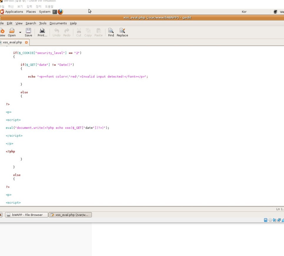Click the show desktop icon in bottom panel
The height and width of the screenshot is (256, 284).
[1, 215]
